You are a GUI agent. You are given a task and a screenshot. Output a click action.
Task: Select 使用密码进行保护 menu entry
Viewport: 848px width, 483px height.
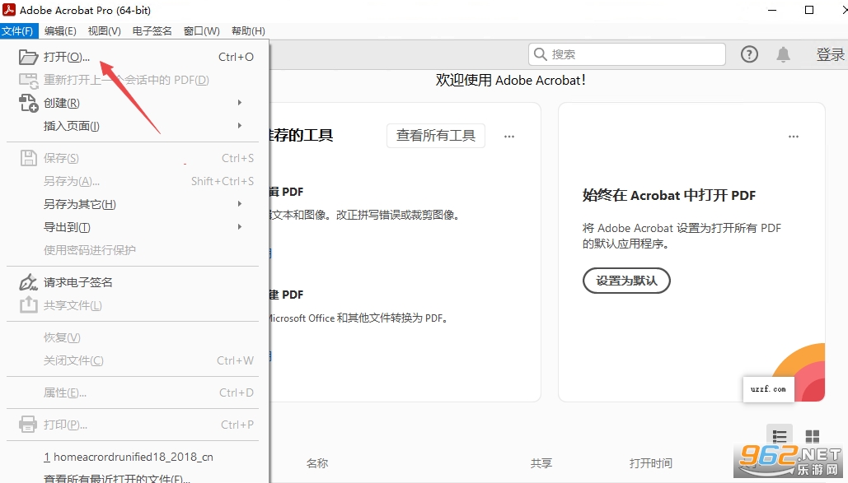[x=133, y=250]
